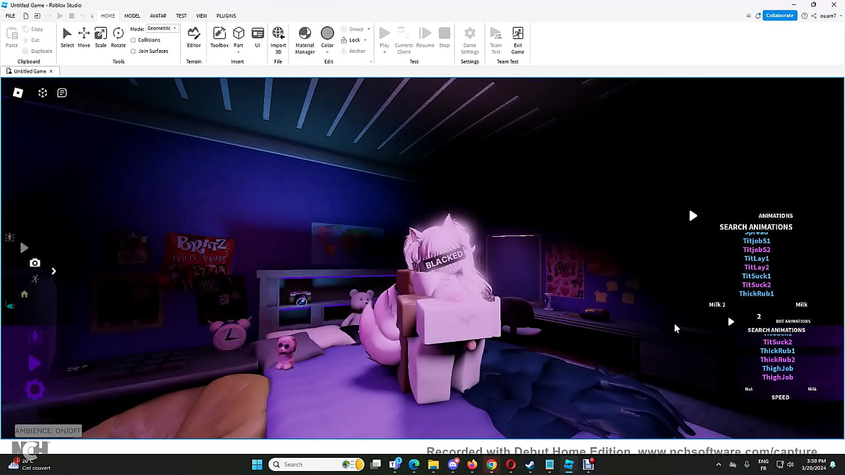Switch to the MODEL tab
Image resolution: width=845 pixels, height=475 pixels.
pos(132,16)
